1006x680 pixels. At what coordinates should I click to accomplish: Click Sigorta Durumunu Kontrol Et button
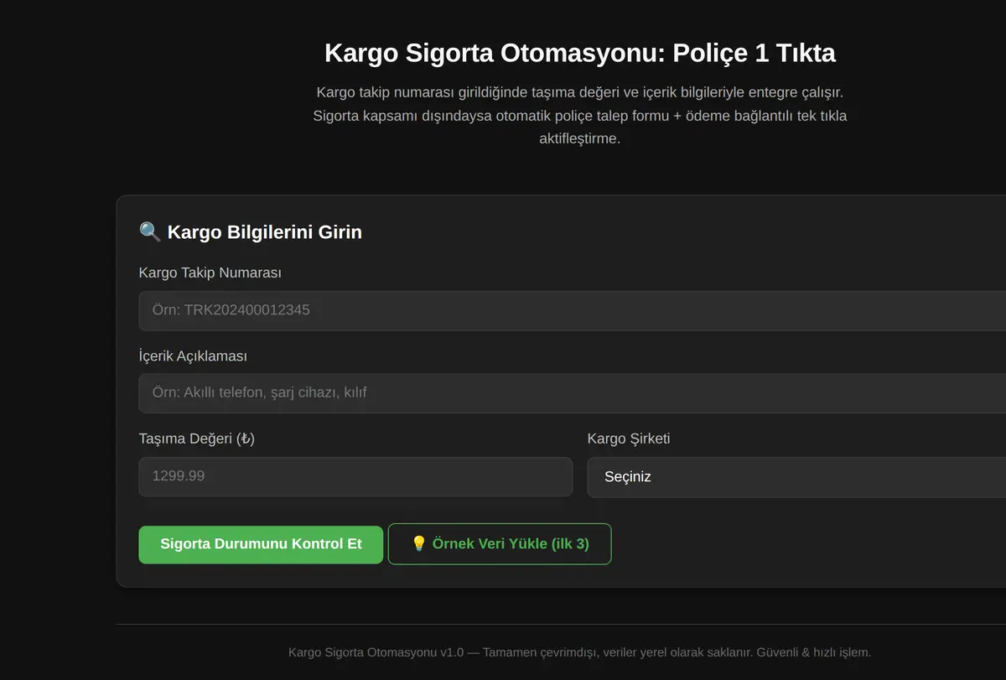pyautogui.click(x=261, y=544)
